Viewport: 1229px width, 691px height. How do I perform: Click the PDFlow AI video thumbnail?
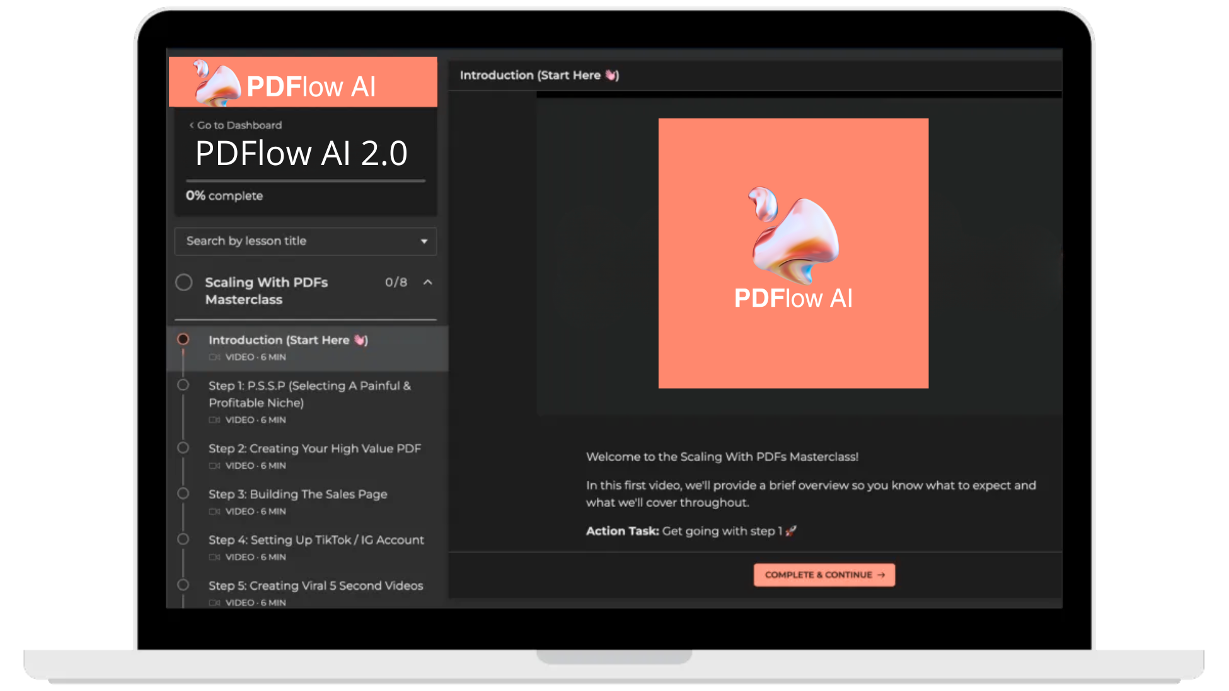pos(793,253)
